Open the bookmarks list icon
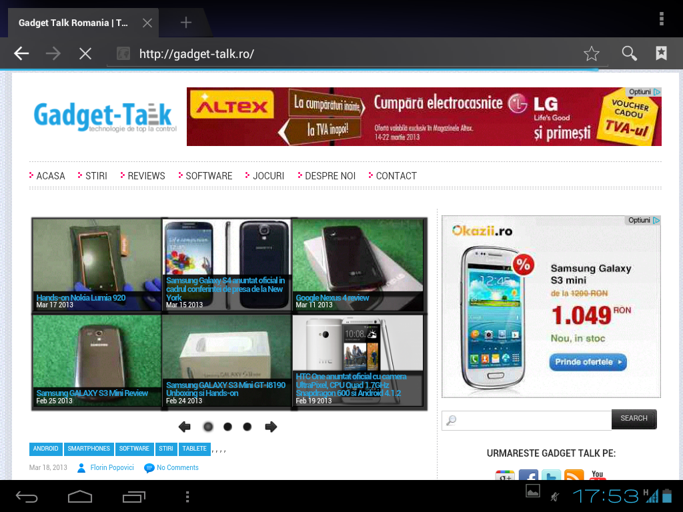 [x=661, y=53]
